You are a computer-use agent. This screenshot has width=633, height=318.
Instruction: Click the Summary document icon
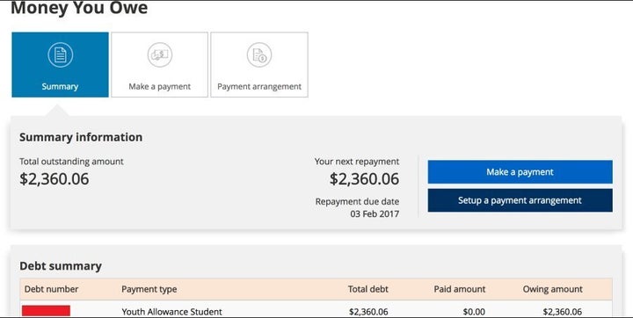pos(60,54)
